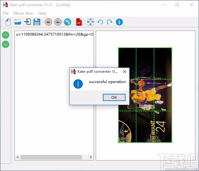Open a file with the folder icon
The width and height of the screenshot is (199, 171).
(18, 22)
